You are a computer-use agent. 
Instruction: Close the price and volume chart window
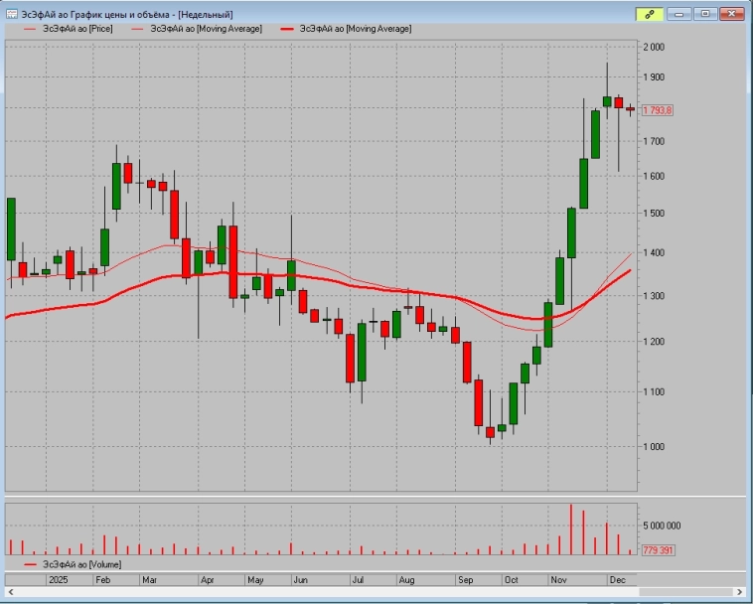point(732,14)
